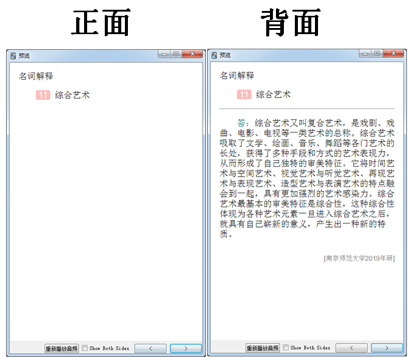Go to next card in right window

click(387, 348)
